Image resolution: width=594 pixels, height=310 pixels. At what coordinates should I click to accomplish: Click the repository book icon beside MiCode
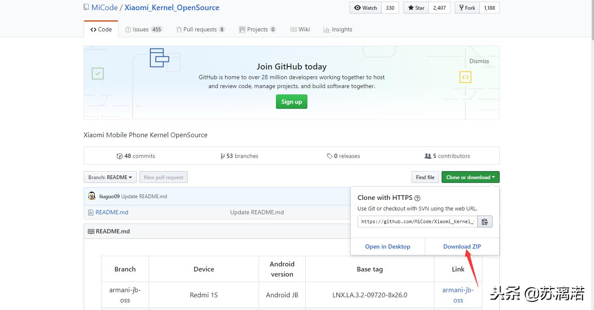[x=86, y=8]
